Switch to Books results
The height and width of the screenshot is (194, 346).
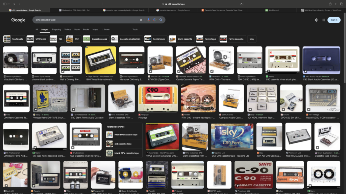(86, 30)
